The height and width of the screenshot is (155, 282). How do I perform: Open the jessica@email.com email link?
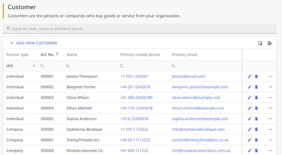point(188,76)
